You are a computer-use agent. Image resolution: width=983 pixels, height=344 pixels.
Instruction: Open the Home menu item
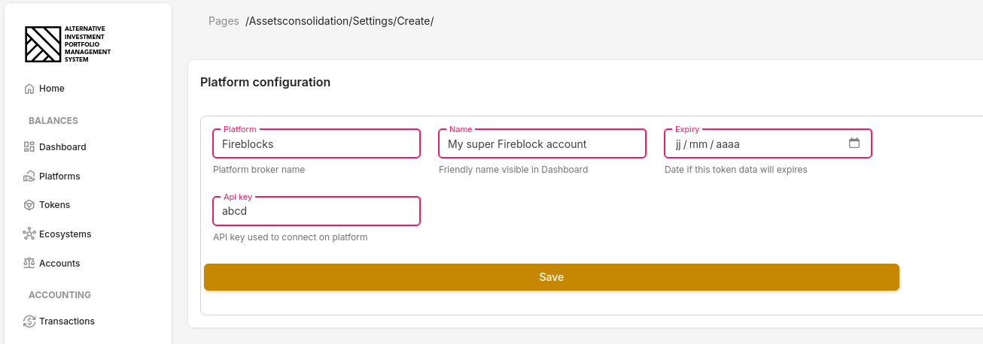[52, 89]
